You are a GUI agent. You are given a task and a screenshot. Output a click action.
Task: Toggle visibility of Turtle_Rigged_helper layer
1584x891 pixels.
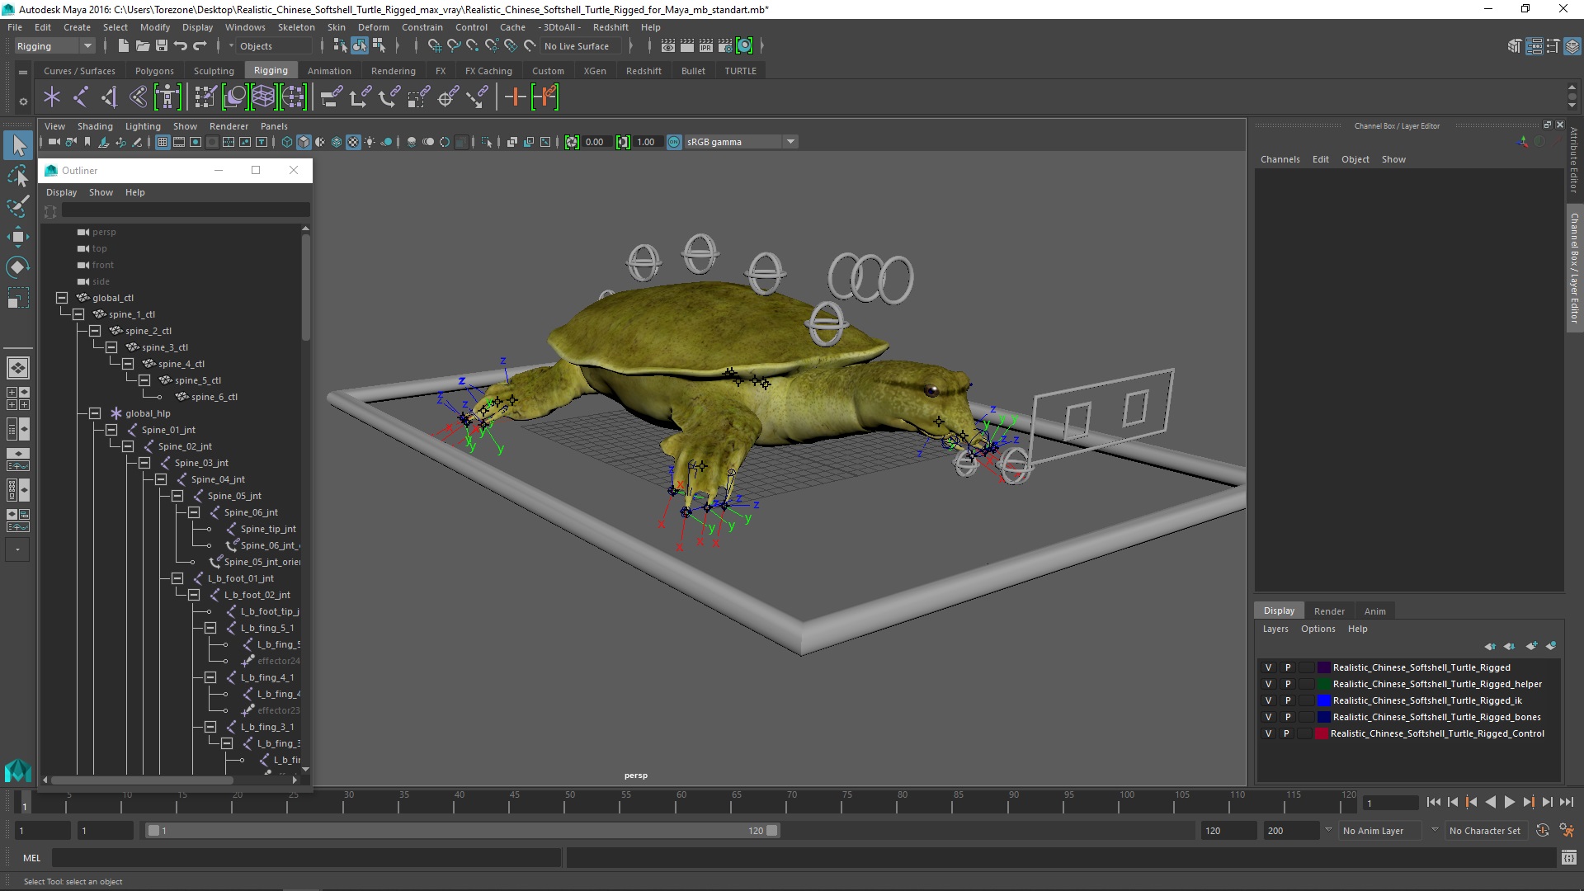(1268, 684)
